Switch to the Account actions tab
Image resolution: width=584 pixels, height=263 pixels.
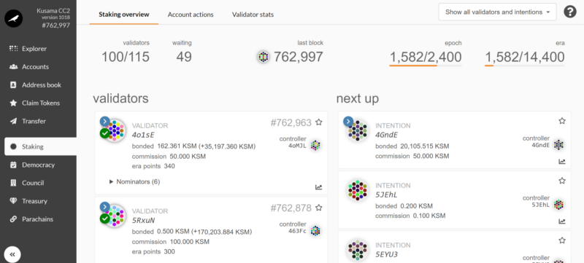pyautogui.click(x=191, y=15)
